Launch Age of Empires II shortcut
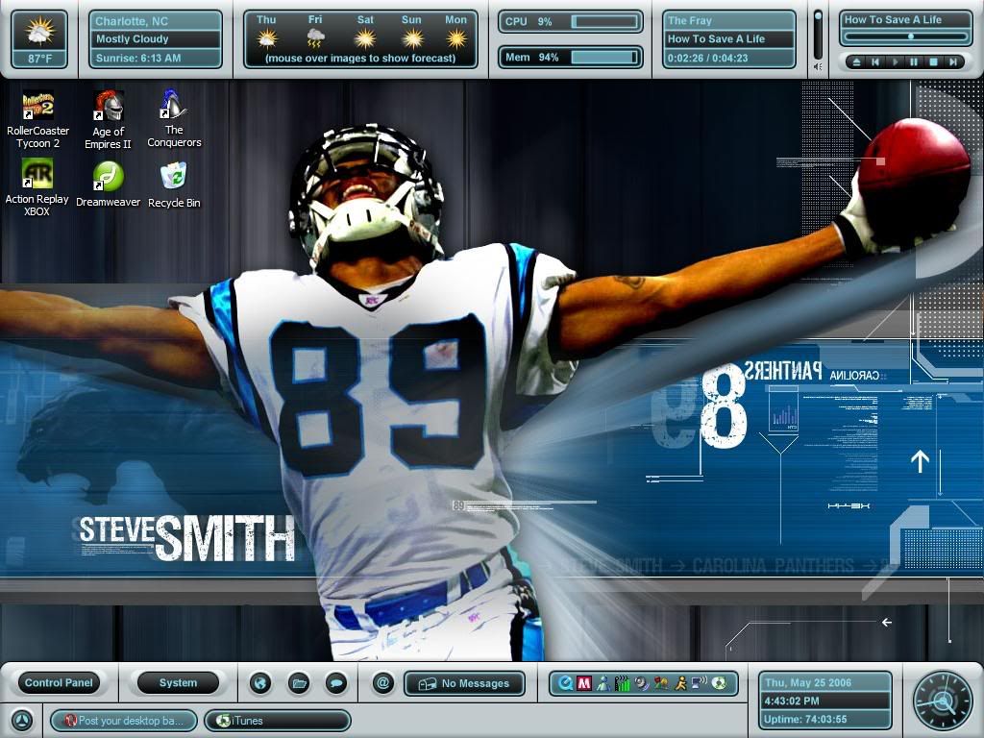Viewport: 984px width, 738px height. 108,106
